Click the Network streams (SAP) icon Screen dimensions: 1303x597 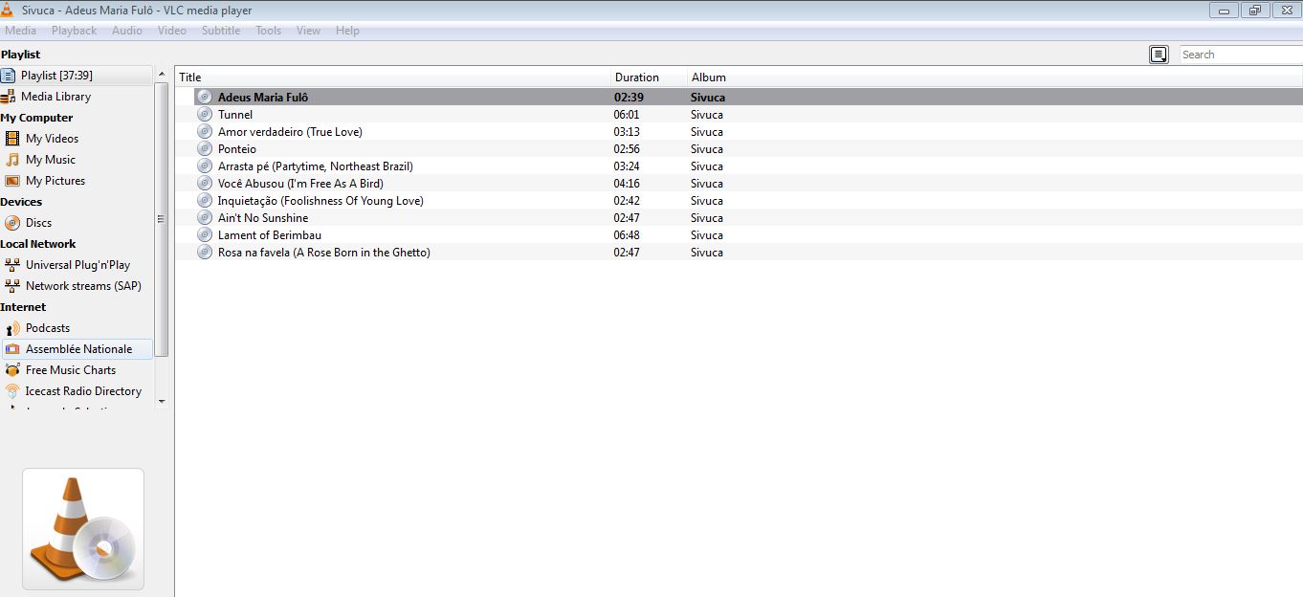tap(12, 286)
